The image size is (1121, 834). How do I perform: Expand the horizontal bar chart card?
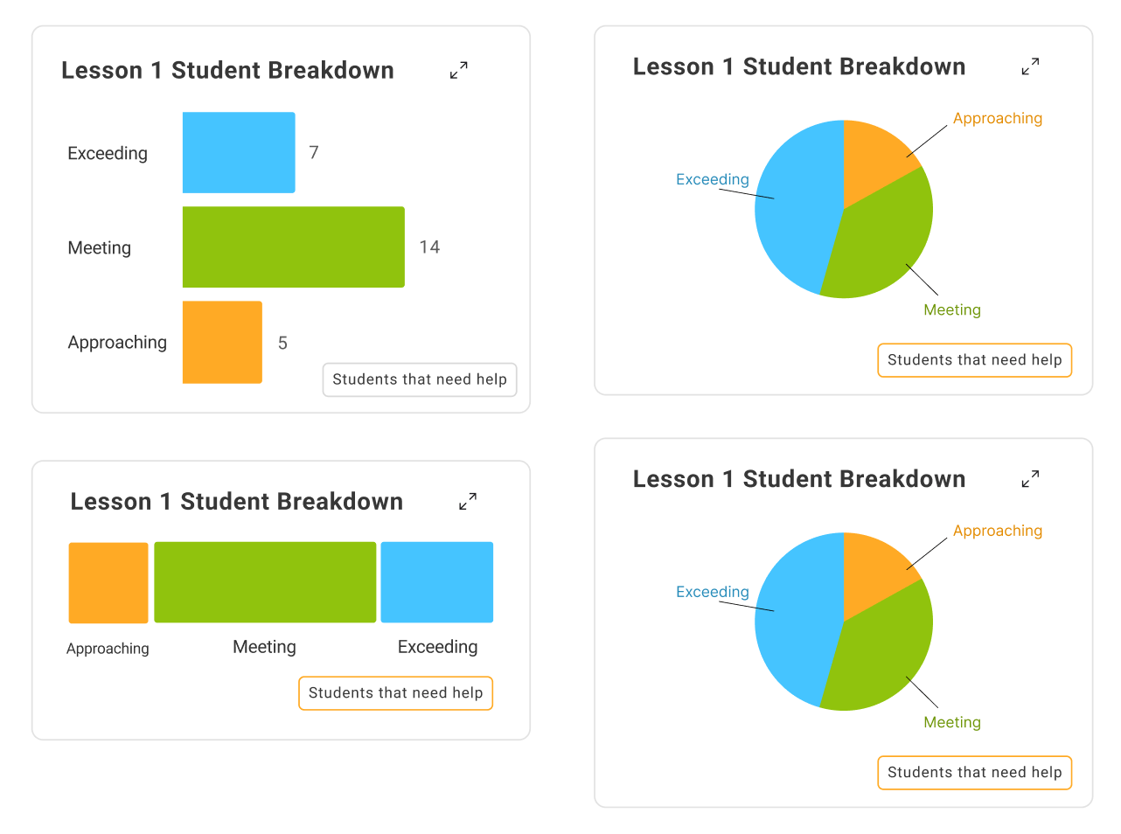459,70
